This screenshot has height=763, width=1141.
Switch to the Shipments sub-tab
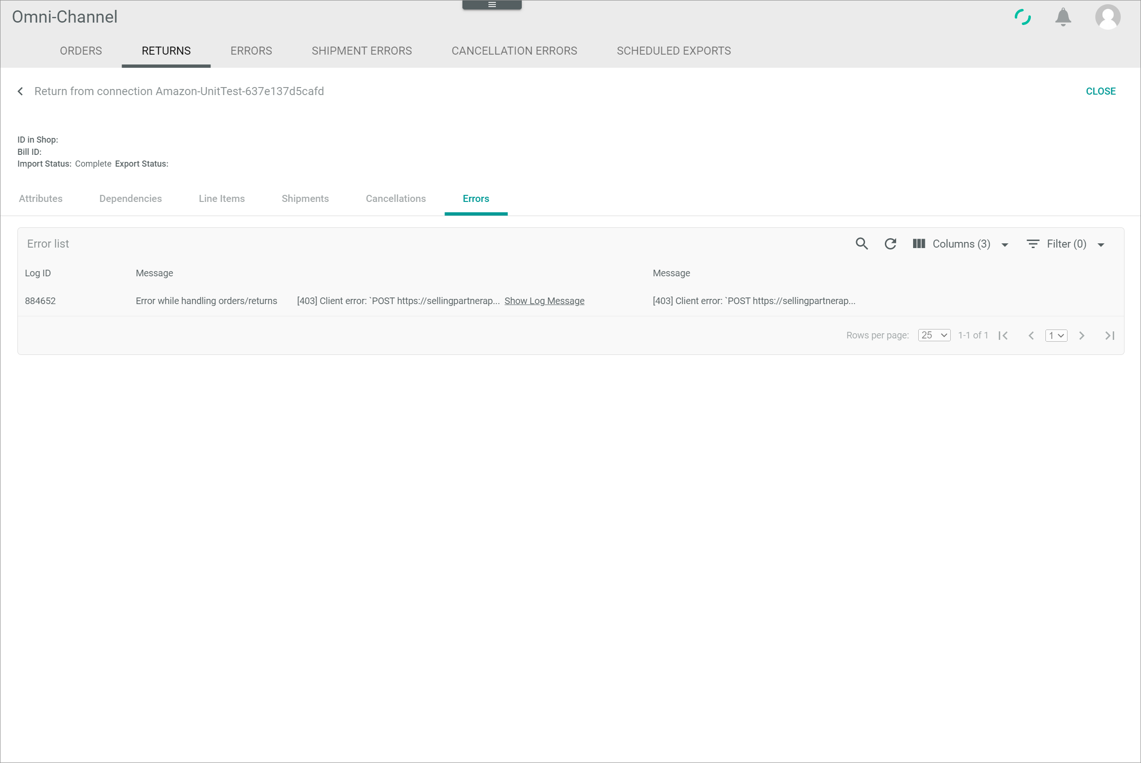click(x=305, y=199)
